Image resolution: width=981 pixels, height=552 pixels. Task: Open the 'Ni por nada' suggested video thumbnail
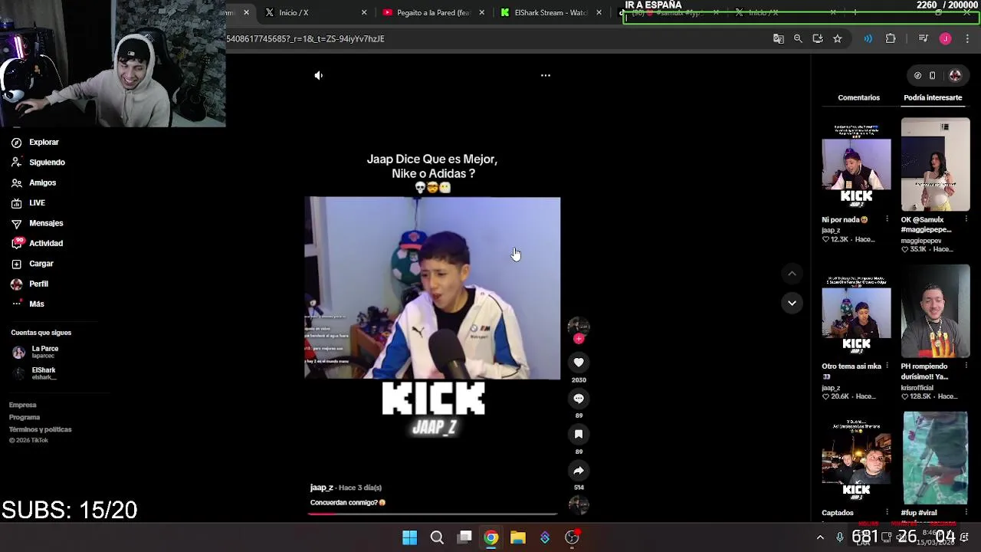pos(856,164)
